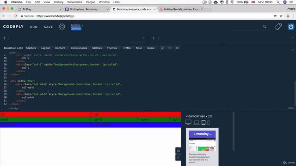The height and width of the screenshot is (166, 296).
Task: Collapse the HTML editor panel chevron
Action: click(292, 50)
